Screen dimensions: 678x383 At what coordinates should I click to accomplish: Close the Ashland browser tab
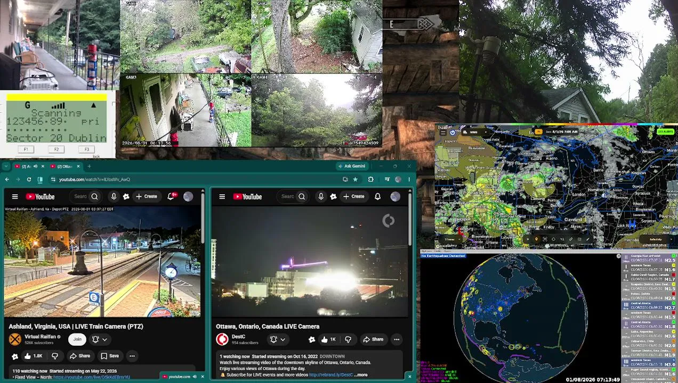pyautogui.click(x=43, y=166)
